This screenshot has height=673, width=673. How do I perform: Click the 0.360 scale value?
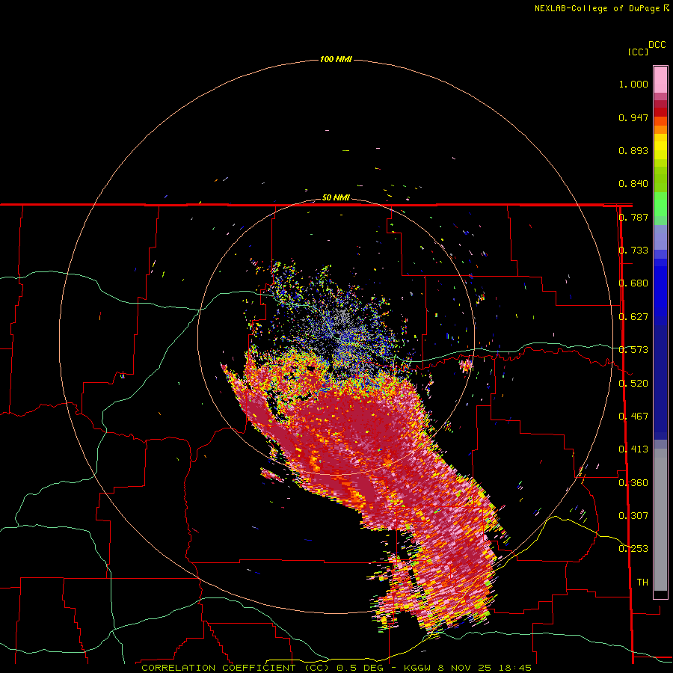[x=633, y=483]
